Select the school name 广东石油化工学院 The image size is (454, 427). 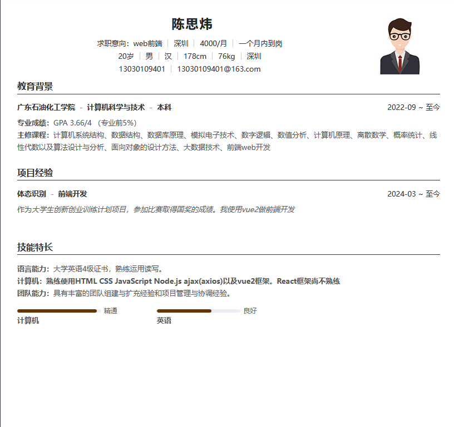tap(46, 107)
